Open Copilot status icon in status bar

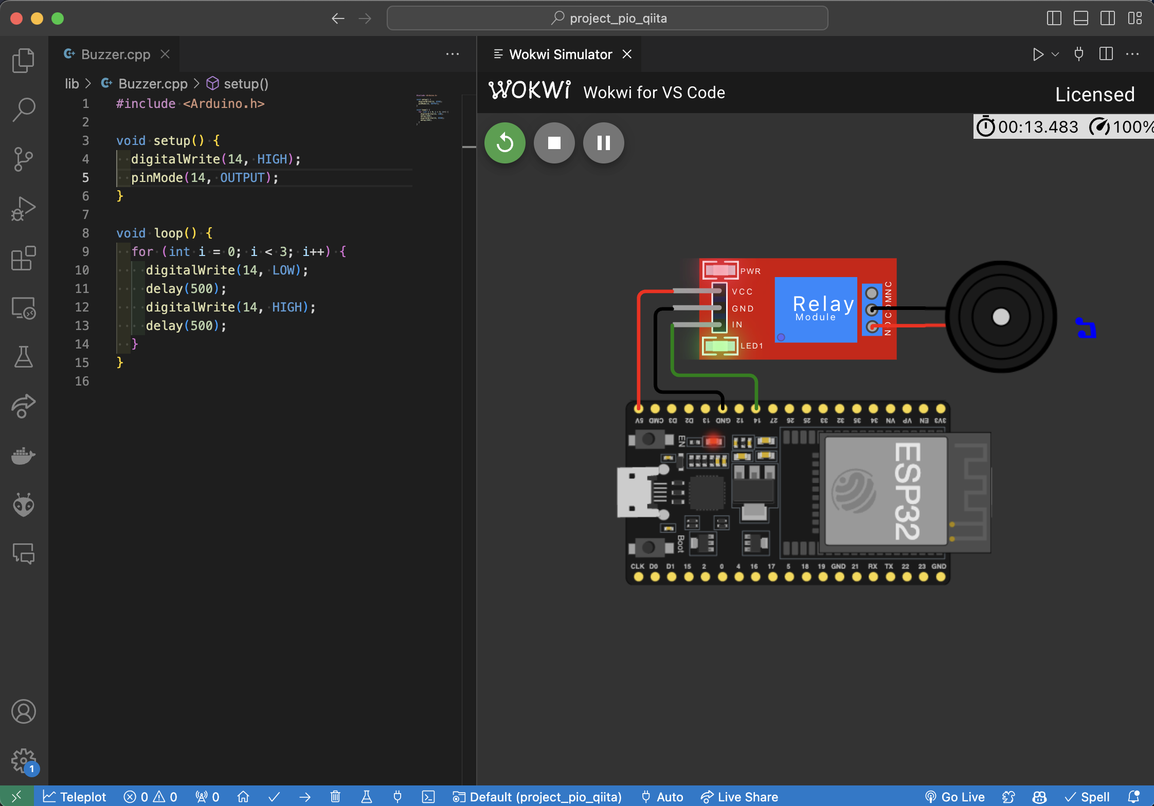(1039, 796)
